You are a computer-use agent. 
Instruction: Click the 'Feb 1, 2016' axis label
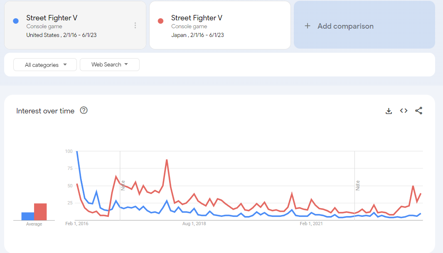[77, 224]
